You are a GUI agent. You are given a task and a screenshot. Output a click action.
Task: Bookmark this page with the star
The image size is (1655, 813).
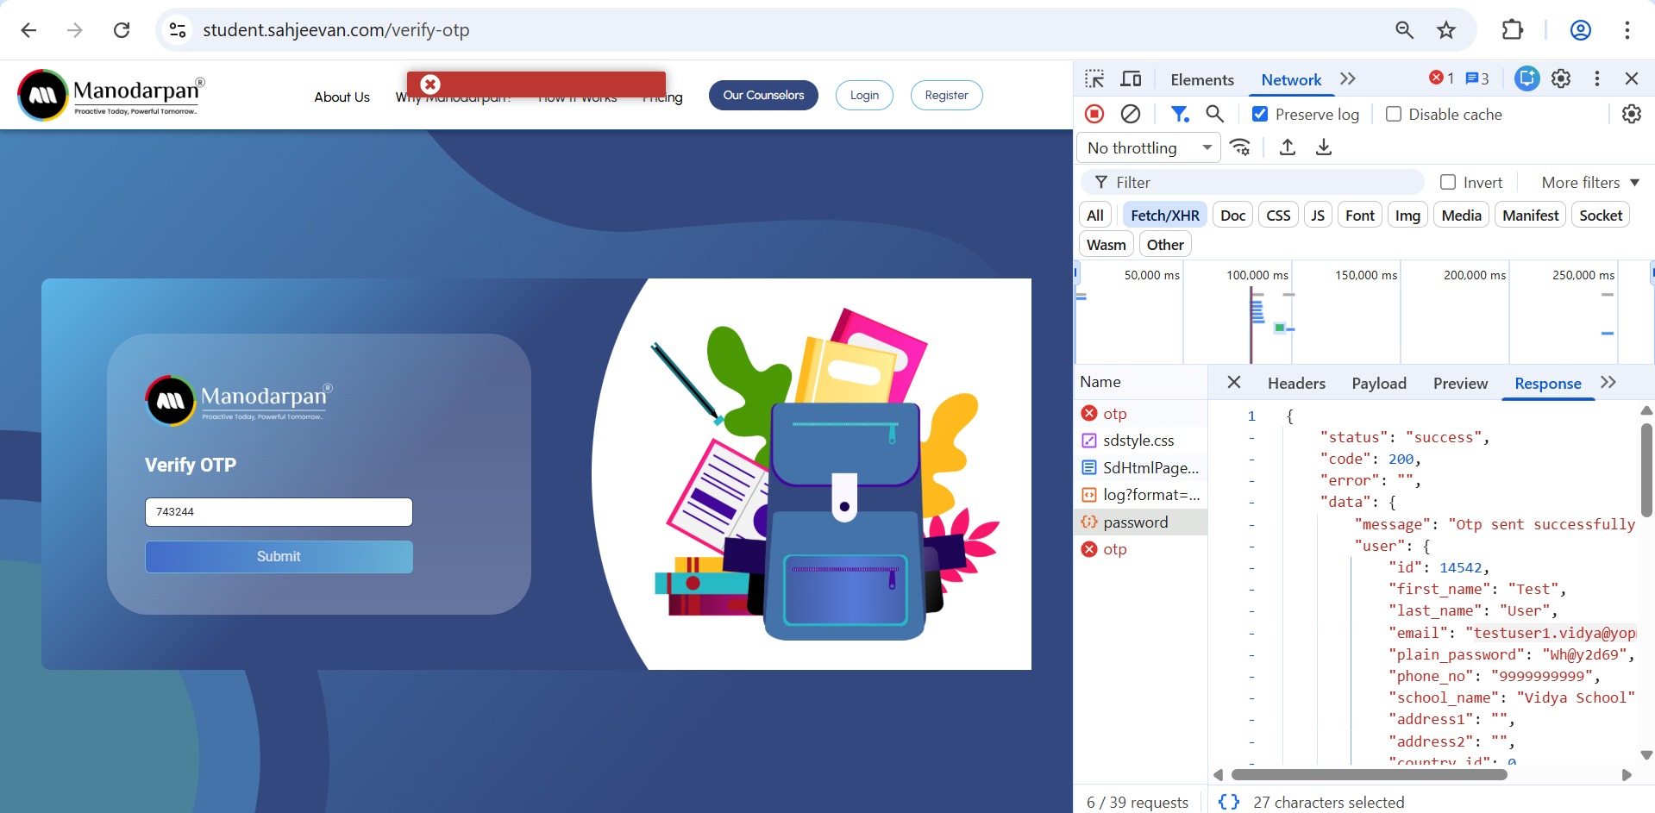(1446, 30)
